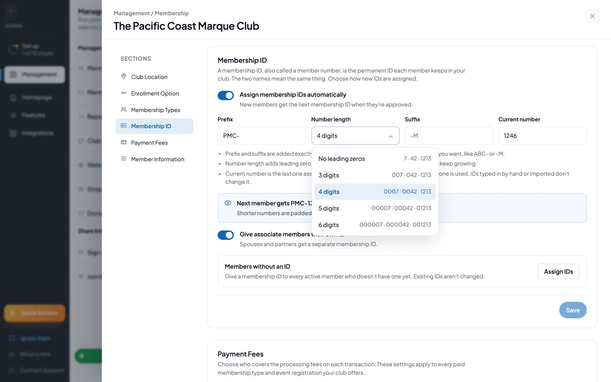Screen dimensions: 611x382
Task: Save the Membership ID settings
Action: 573,310
